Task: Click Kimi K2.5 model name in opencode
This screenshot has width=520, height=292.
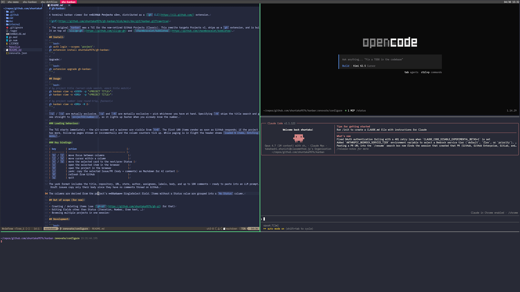Action: 359,66
